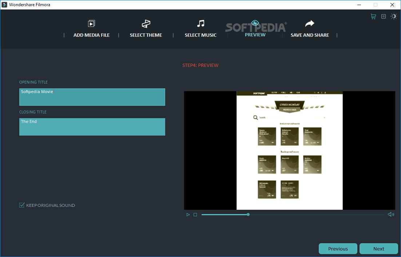Click the Closing Title text field
The width and height of the screenshot is (401, 257).
[x=92, y=127]
